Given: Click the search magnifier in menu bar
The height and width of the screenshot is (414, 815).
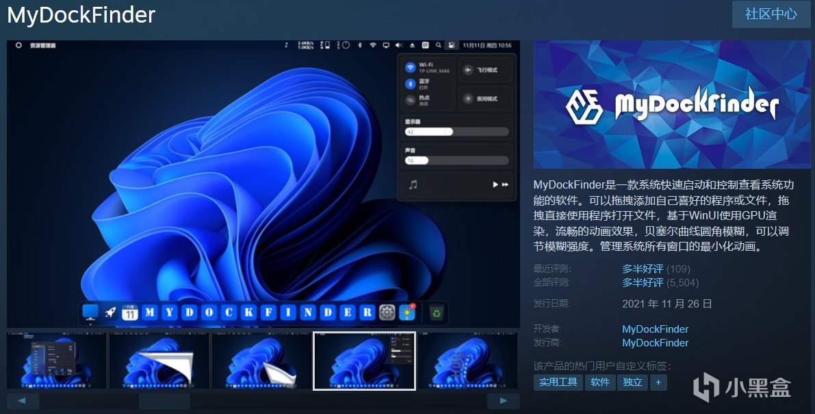Looking at the screenshot, I should point(439,45).
